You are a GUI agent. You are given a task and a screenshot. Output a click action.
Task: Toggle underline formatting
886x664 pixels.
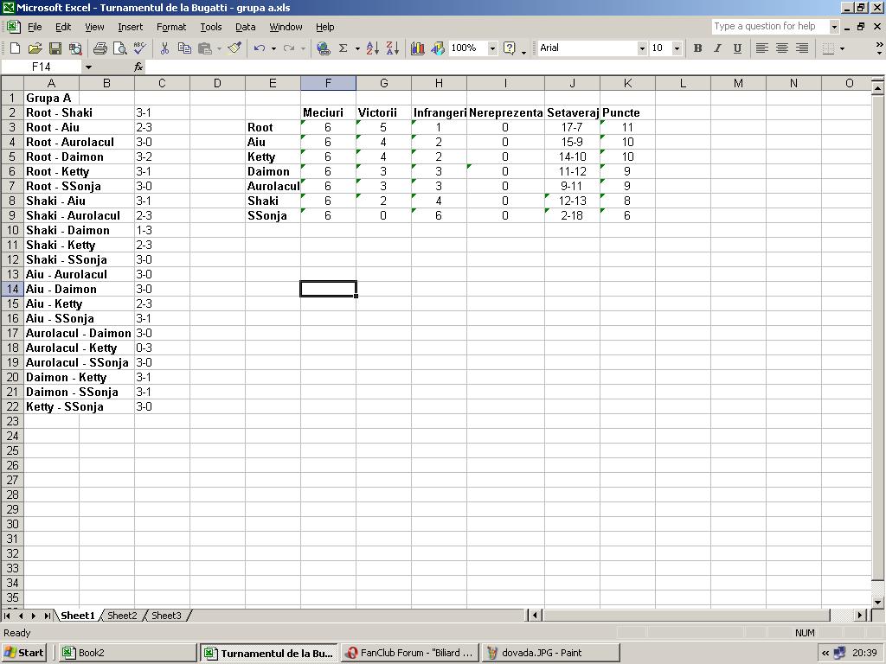pyautogui.click(x=737, y=48)
